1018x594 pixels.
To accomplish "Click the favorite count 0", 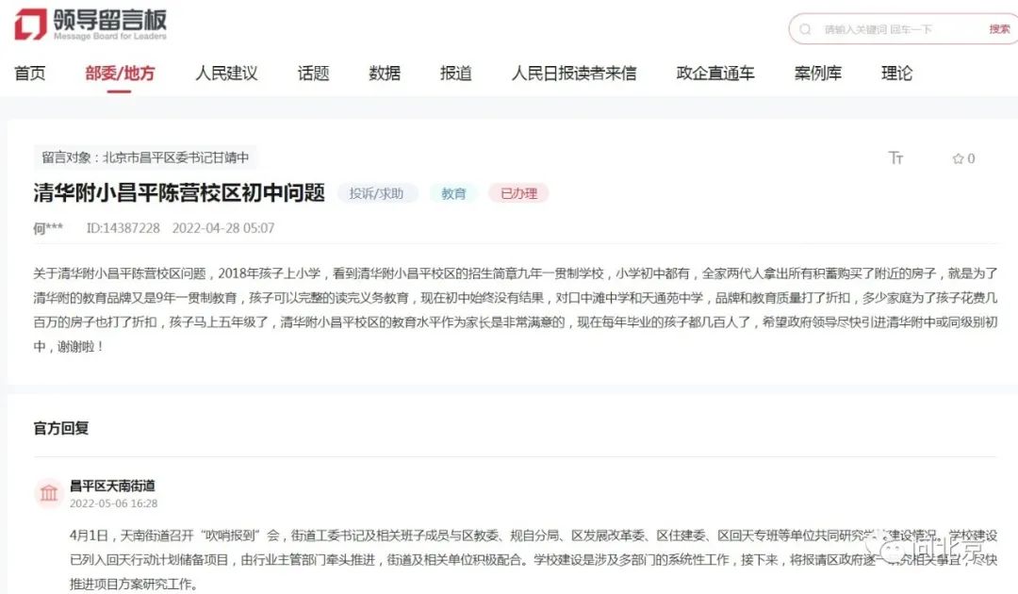I will coord(971,158).
